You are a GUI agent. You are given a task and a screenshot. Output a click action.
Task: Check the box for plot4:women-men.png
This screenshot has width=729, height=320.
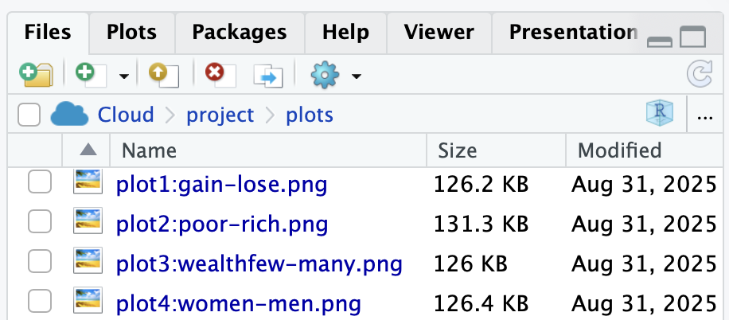(x=40, y=301)
